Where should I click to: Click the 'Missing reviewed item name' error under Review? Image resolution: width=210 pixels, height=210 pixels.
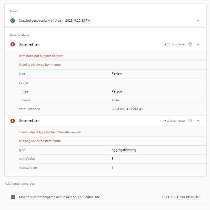(40, 65)
